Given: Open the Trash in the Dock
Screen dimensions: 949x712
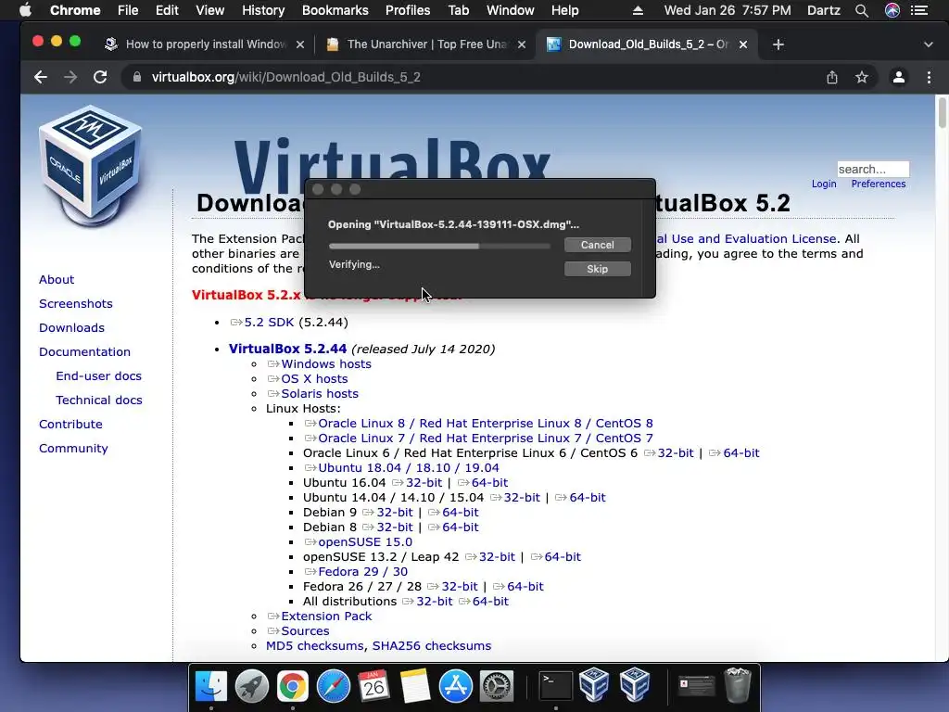Looking at the screenshot, I should pos(737,685).
